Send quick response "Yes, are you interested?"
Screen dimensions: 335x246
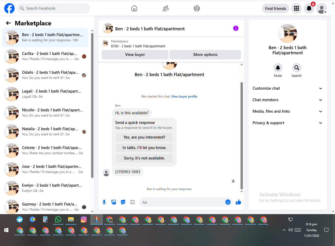click(144, 137)
